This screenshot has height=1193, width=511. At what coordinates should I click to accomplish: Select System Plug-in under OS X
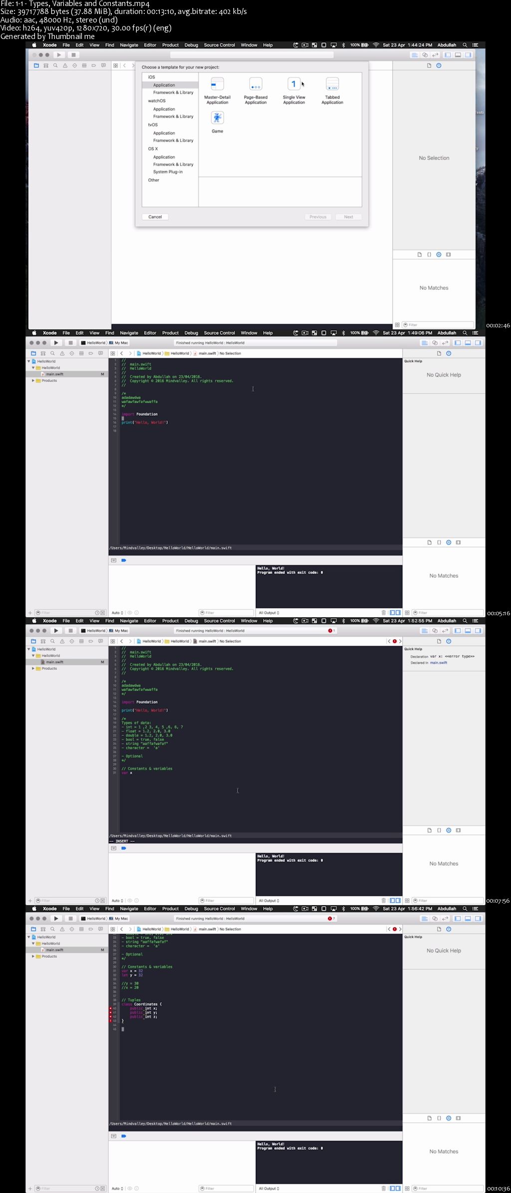pyautogui.click(x=168, y=172)
